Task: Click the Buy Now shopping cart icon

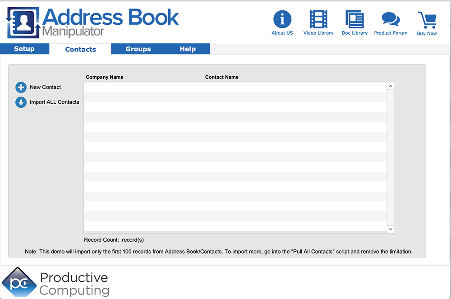Action: coord(427,18)
